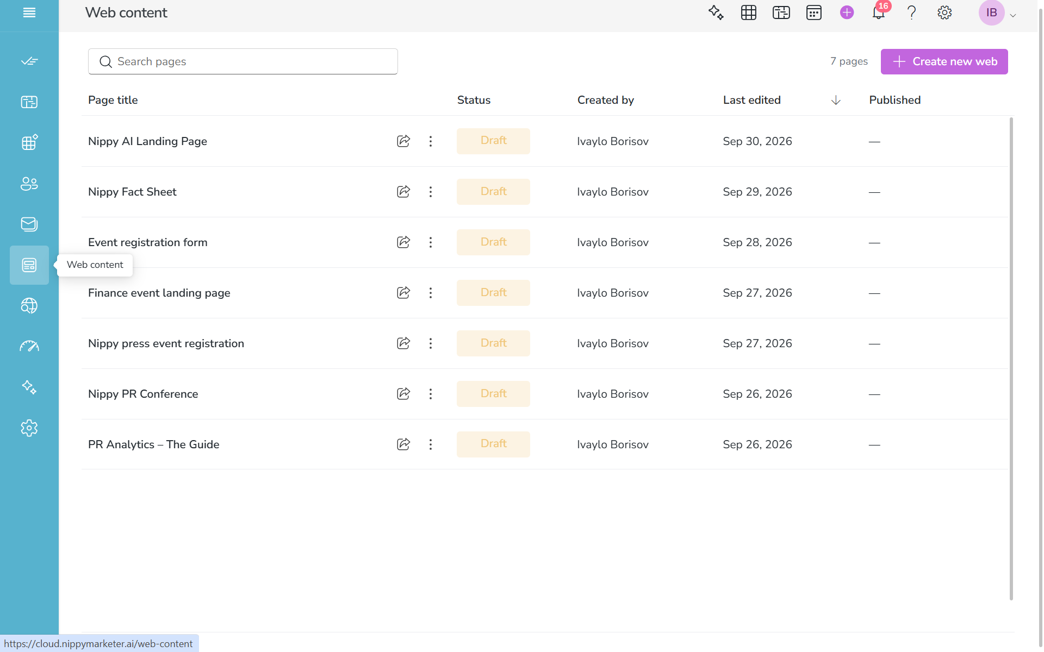Click the page list vertical scrollbar
The height and width of the screenshot is (652, 1044).
(x=1011, y=359)
